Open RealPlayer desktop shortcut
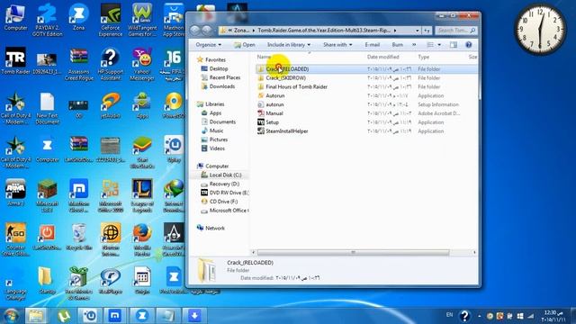This screenshot has height=324, width=576. click(x=110, y=281)
